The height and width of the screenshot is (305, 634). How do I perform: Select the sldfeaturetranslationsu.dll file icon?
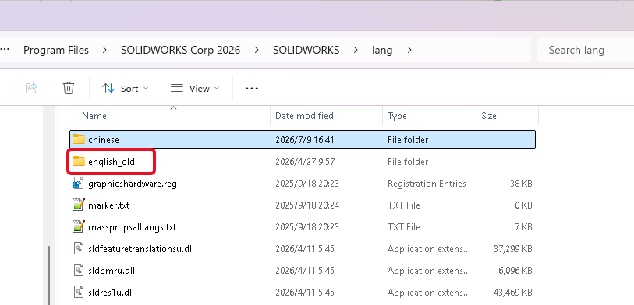point(79,248)
